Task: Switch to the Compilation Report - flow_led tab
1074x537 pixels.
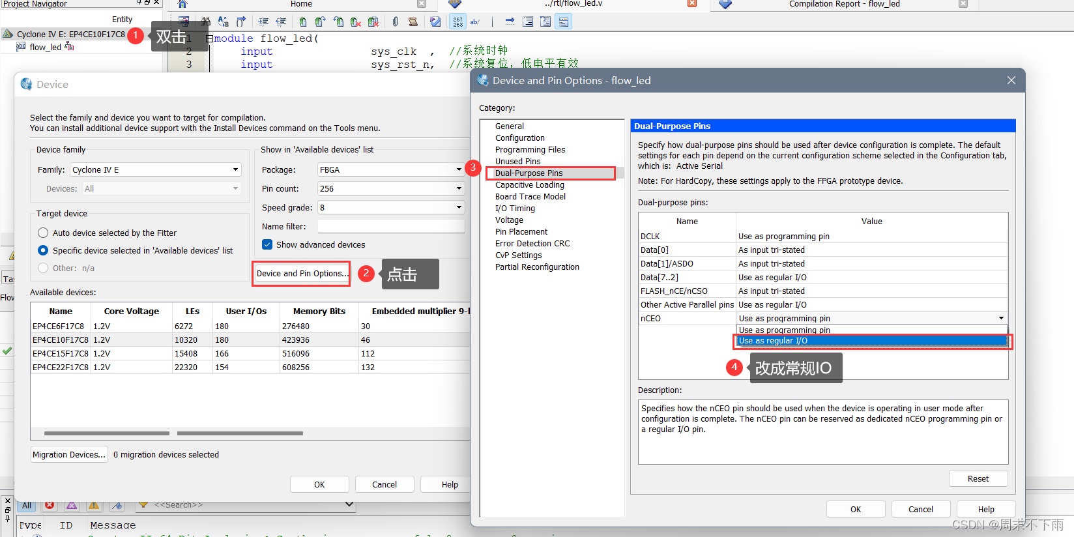Action: [844, 4]
